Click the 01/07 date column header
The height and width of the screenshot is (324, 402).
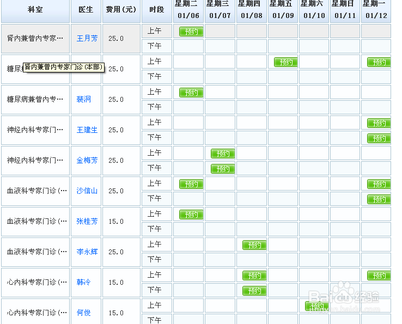coord(220,10)
